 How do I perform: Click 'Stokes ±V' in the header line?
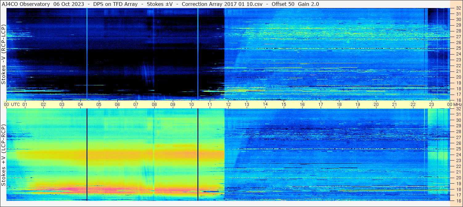pyautogui.click(x=160, y=4)
